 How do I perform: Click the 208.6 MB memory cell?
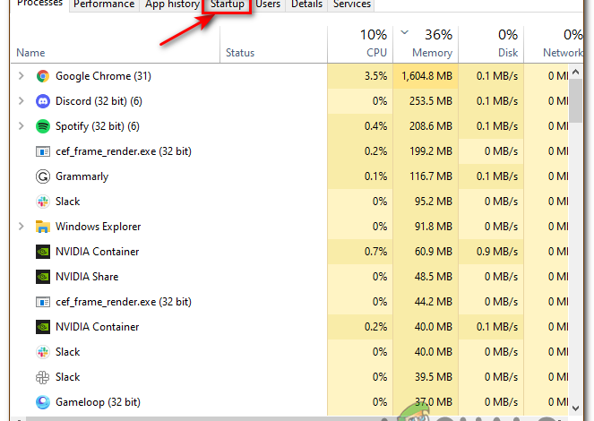pos(426,126)
